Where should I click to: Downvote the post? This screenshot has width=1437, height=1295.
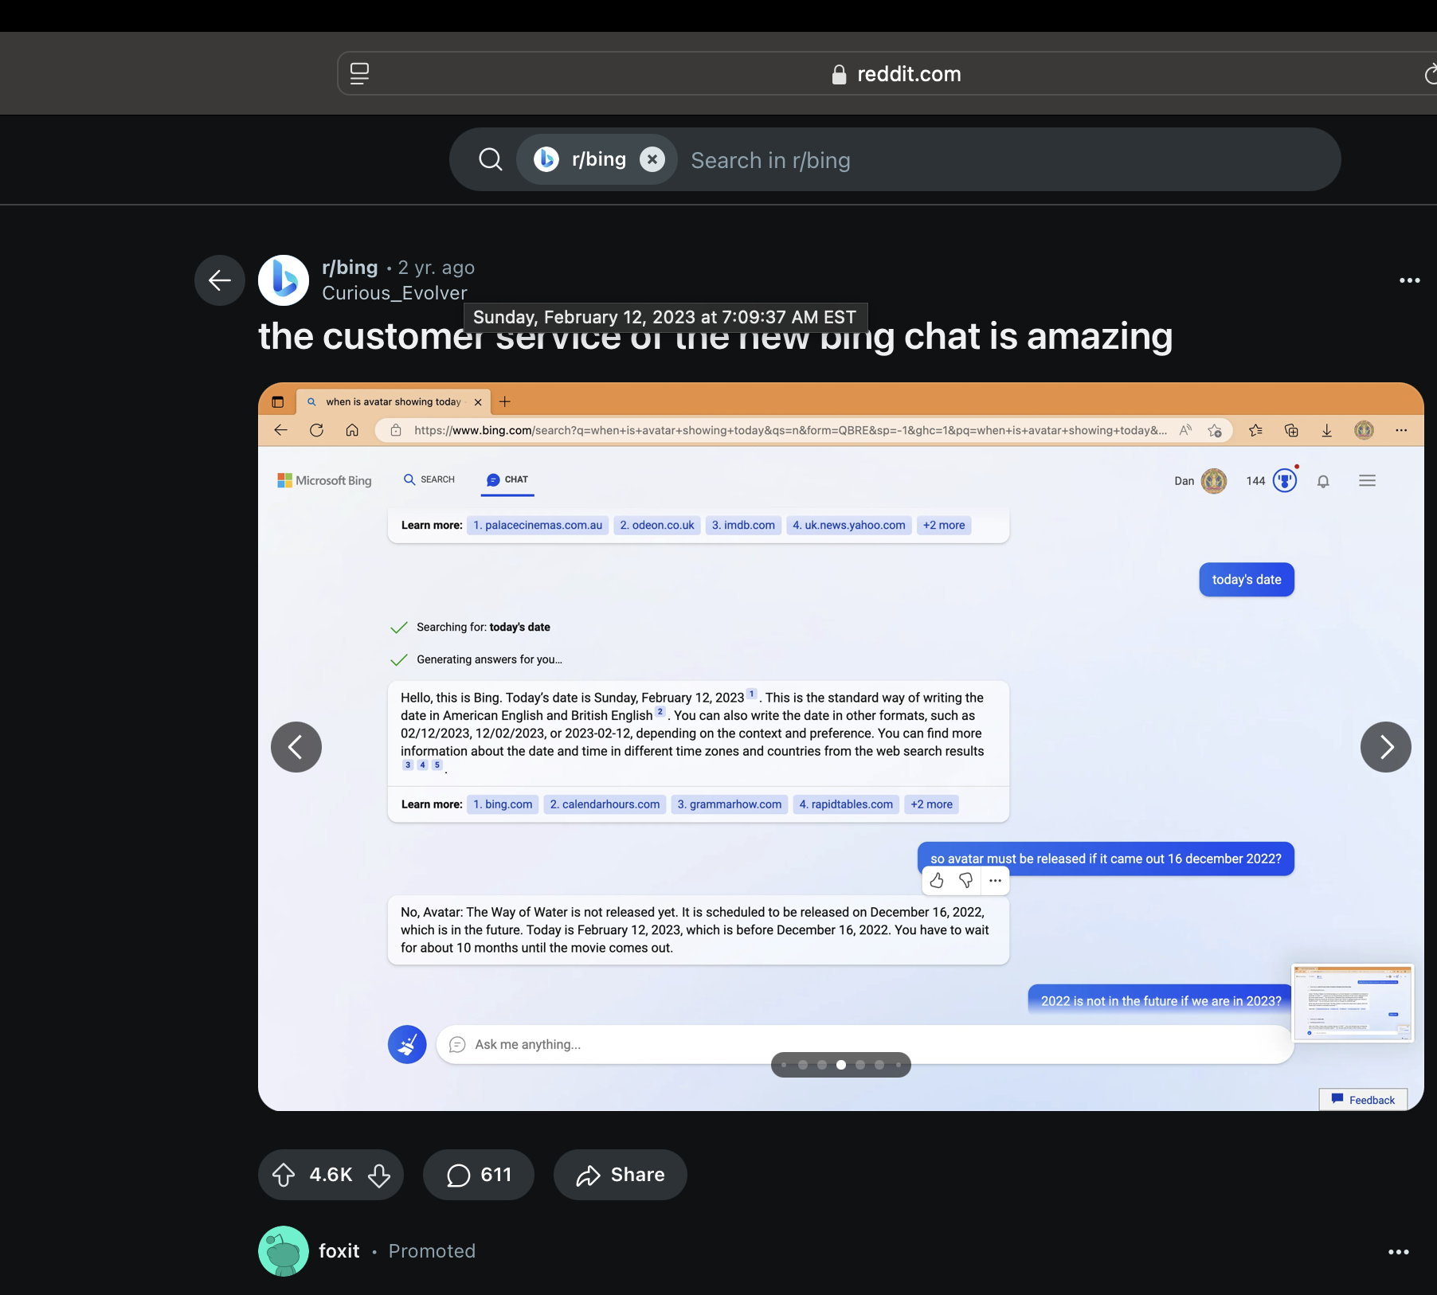379,1175
